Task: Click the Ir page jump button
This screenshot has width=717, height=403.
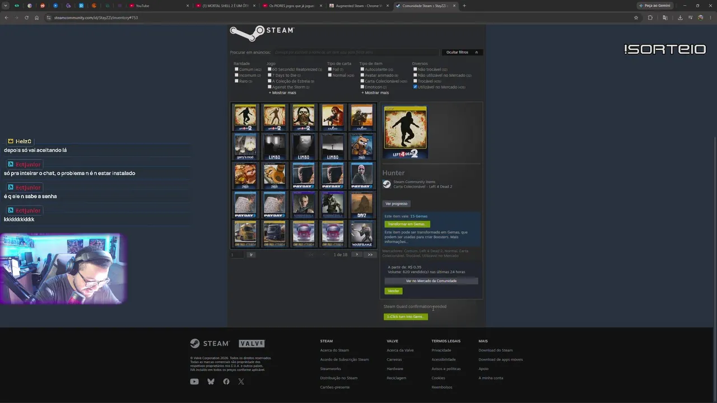Action: pyautogui.click(x=251, y=255)
